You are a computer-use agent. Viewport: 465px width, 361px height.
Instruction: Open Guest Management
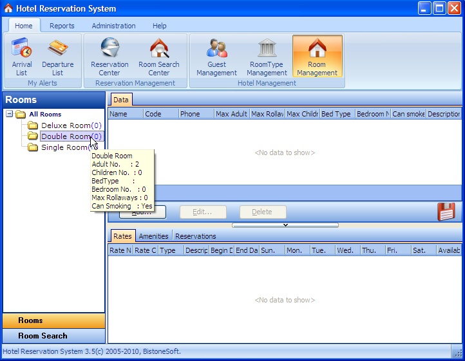click(x=216, y=57)
